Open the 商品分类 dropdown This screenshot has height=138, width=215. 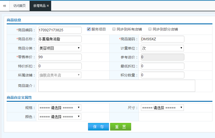(60, 48)
